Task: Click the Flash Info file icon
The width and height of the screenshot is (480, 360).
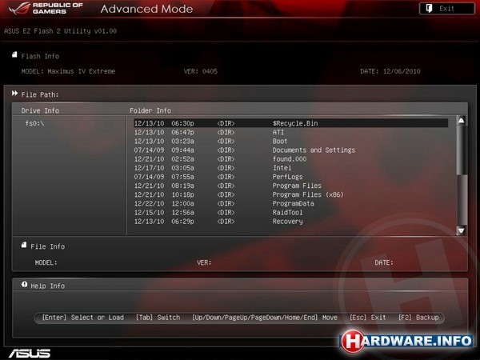Action: click(x=14, y=54)
